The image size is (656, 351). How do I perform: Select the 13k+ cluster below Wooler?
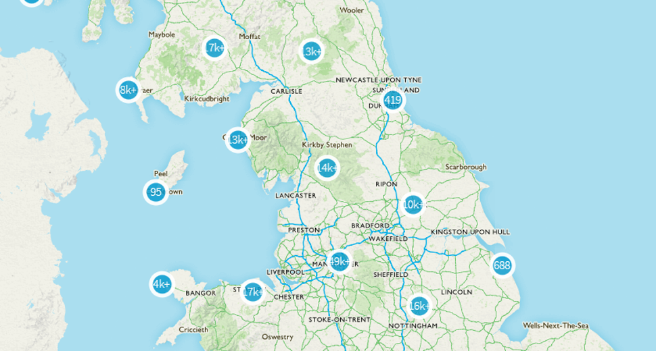311,51
